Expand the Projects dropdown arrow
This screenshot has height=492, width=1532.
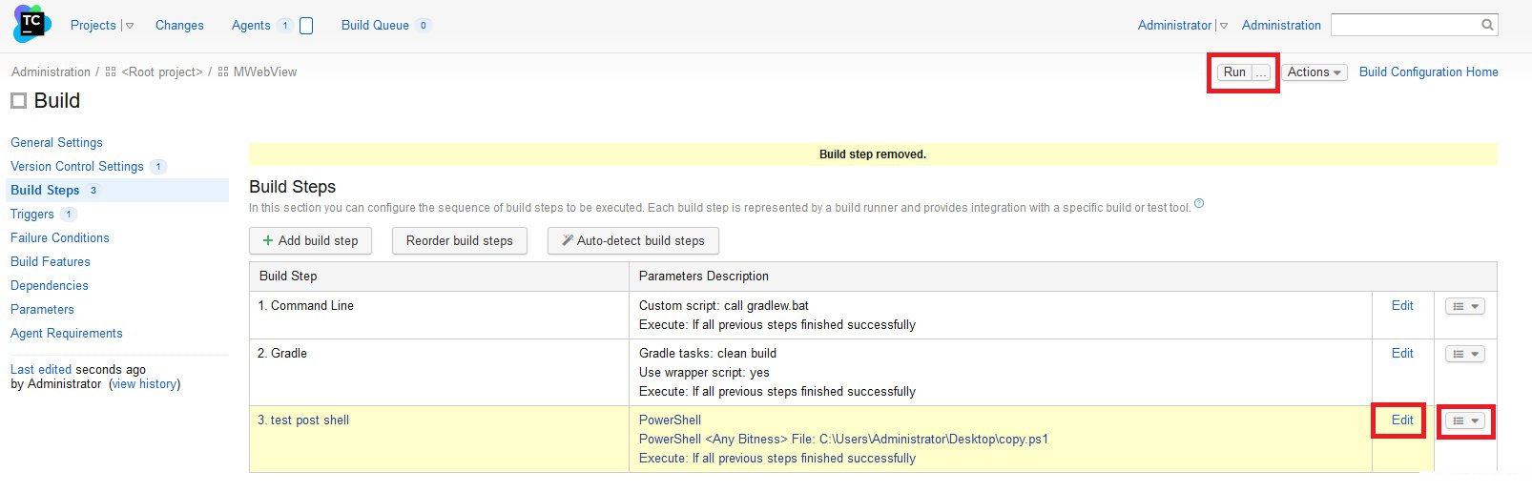point(130,26)
